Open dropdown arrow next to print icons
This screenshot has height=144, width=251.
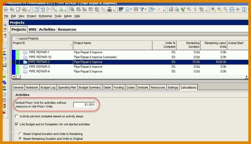29,11
